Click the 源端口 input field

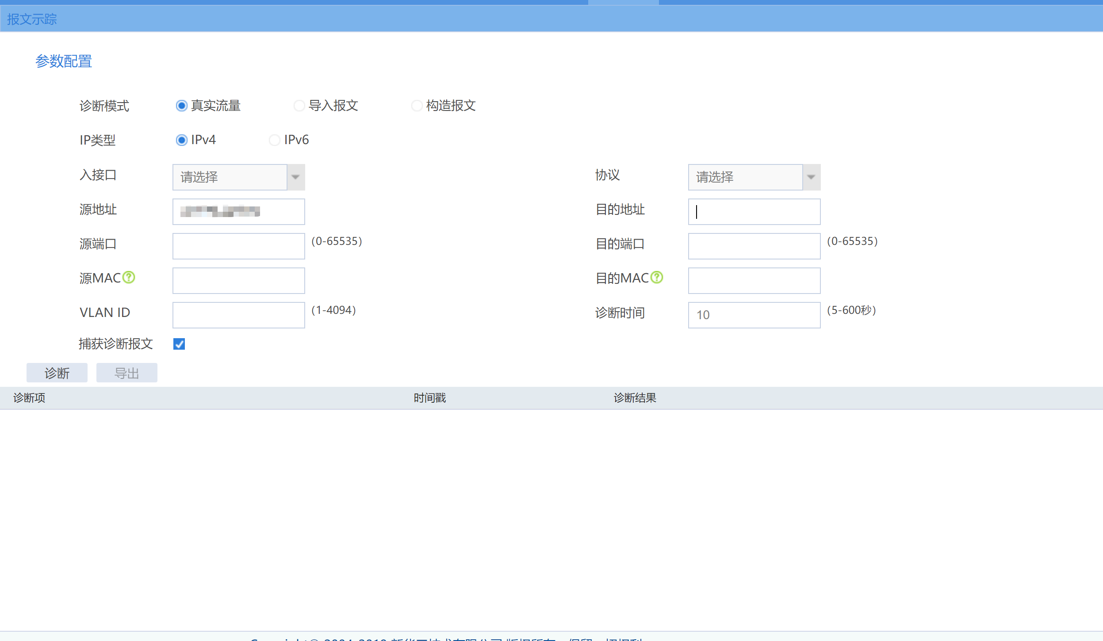pyautogui.click(x=238, y=246)
